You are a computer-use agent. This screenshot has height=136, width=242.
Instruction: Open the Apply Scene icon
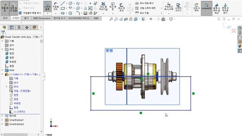coord(163,19)
